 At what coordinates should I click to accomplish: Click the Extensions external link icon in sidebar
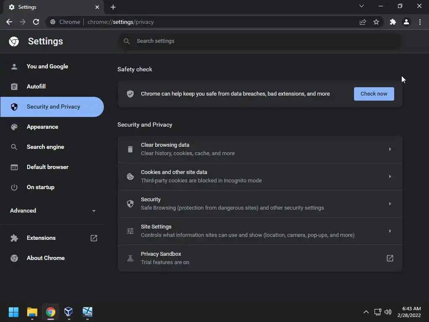tap(94, 238)
